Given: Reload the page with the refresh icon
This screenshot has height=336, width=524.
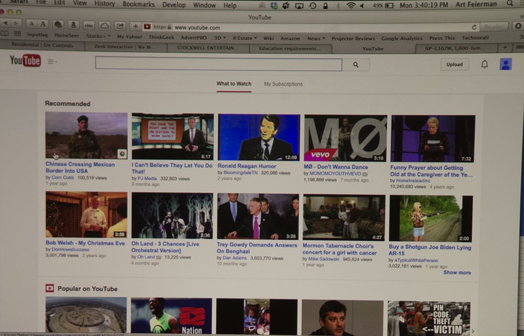Looking at the screenshot, I should tap(474, 27).
